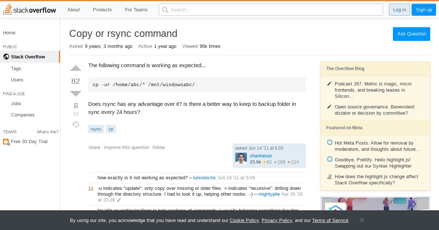
Task: Click the pencil icon beside Podcast 267
Action: click(329, 84)
